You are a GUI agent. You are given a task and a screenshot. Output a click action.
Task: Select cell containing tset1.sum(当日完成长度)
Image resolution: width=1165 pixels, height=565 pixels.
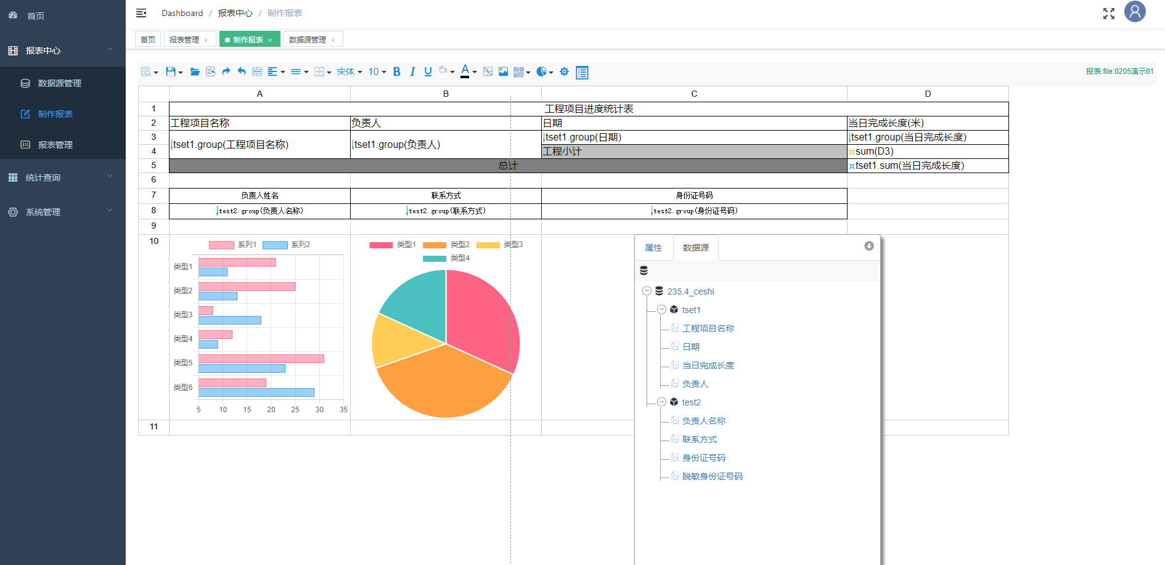click(928, 166)
